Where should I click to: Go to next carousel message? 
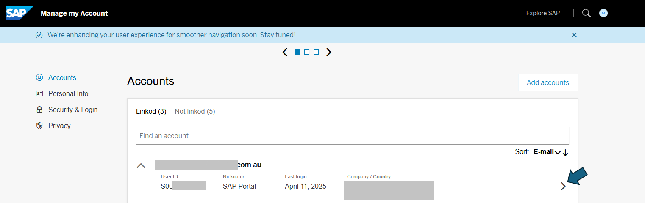[x=329, y=52]
